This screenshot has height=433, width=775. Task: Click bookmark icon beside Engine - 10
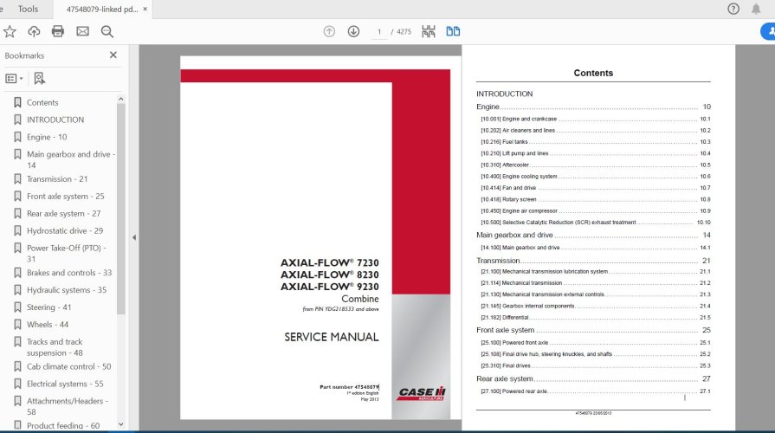[17, 137]
